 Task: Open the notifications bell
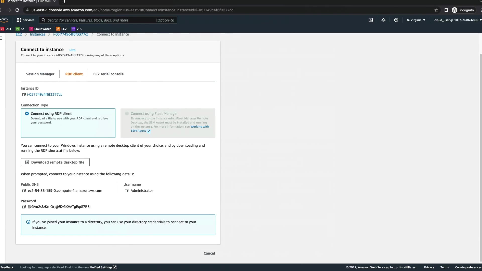[x=383, y=20]
